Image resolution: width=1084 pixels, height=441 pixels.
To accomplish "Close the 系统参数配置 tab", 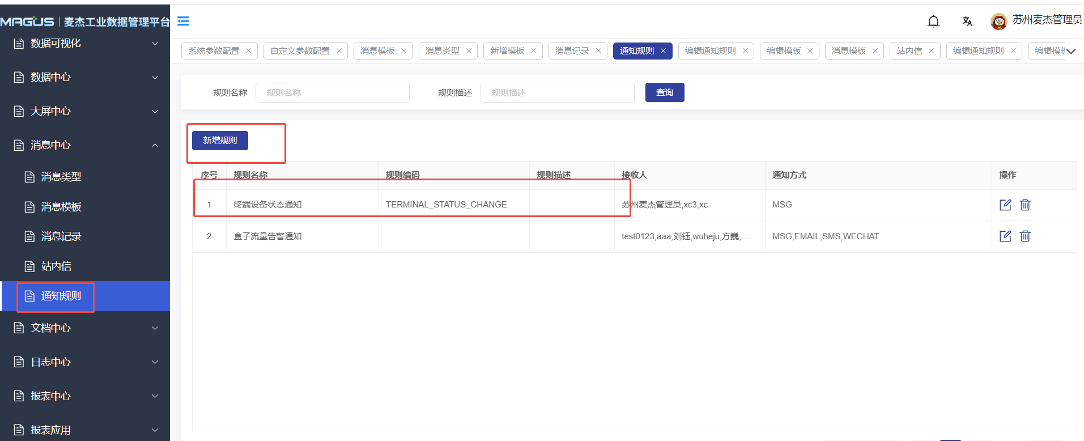I will (248, 51).
